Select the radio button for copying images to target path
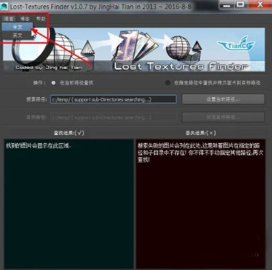The width and height of the screenshot is (272, 270). (167, 83)
